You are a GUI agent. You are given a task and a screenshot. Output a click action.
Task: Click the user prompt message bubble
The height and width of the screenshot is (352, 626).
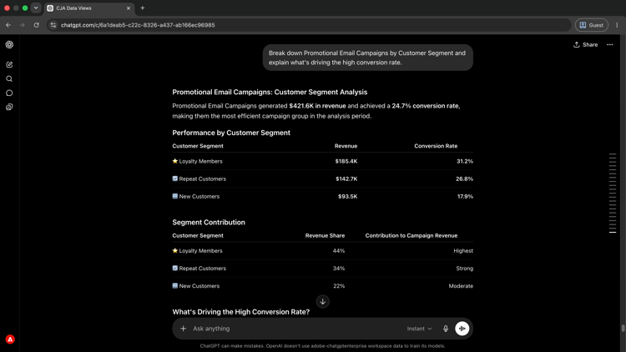tap(368, 58)
